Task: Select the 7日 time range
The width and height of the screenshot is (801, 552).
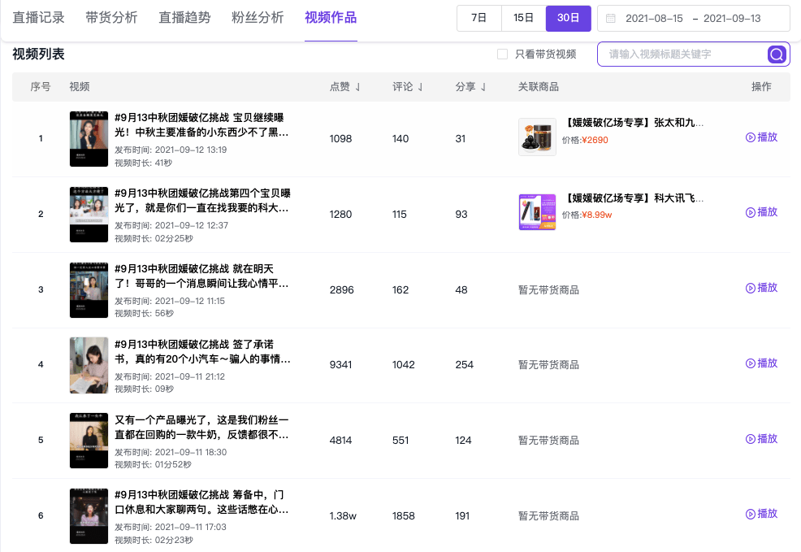Action: [478, 19]
